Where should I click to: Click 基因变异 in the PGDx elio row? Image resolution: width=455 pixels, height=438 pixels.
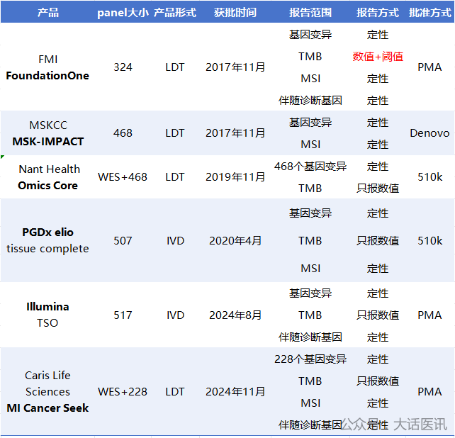310,213
